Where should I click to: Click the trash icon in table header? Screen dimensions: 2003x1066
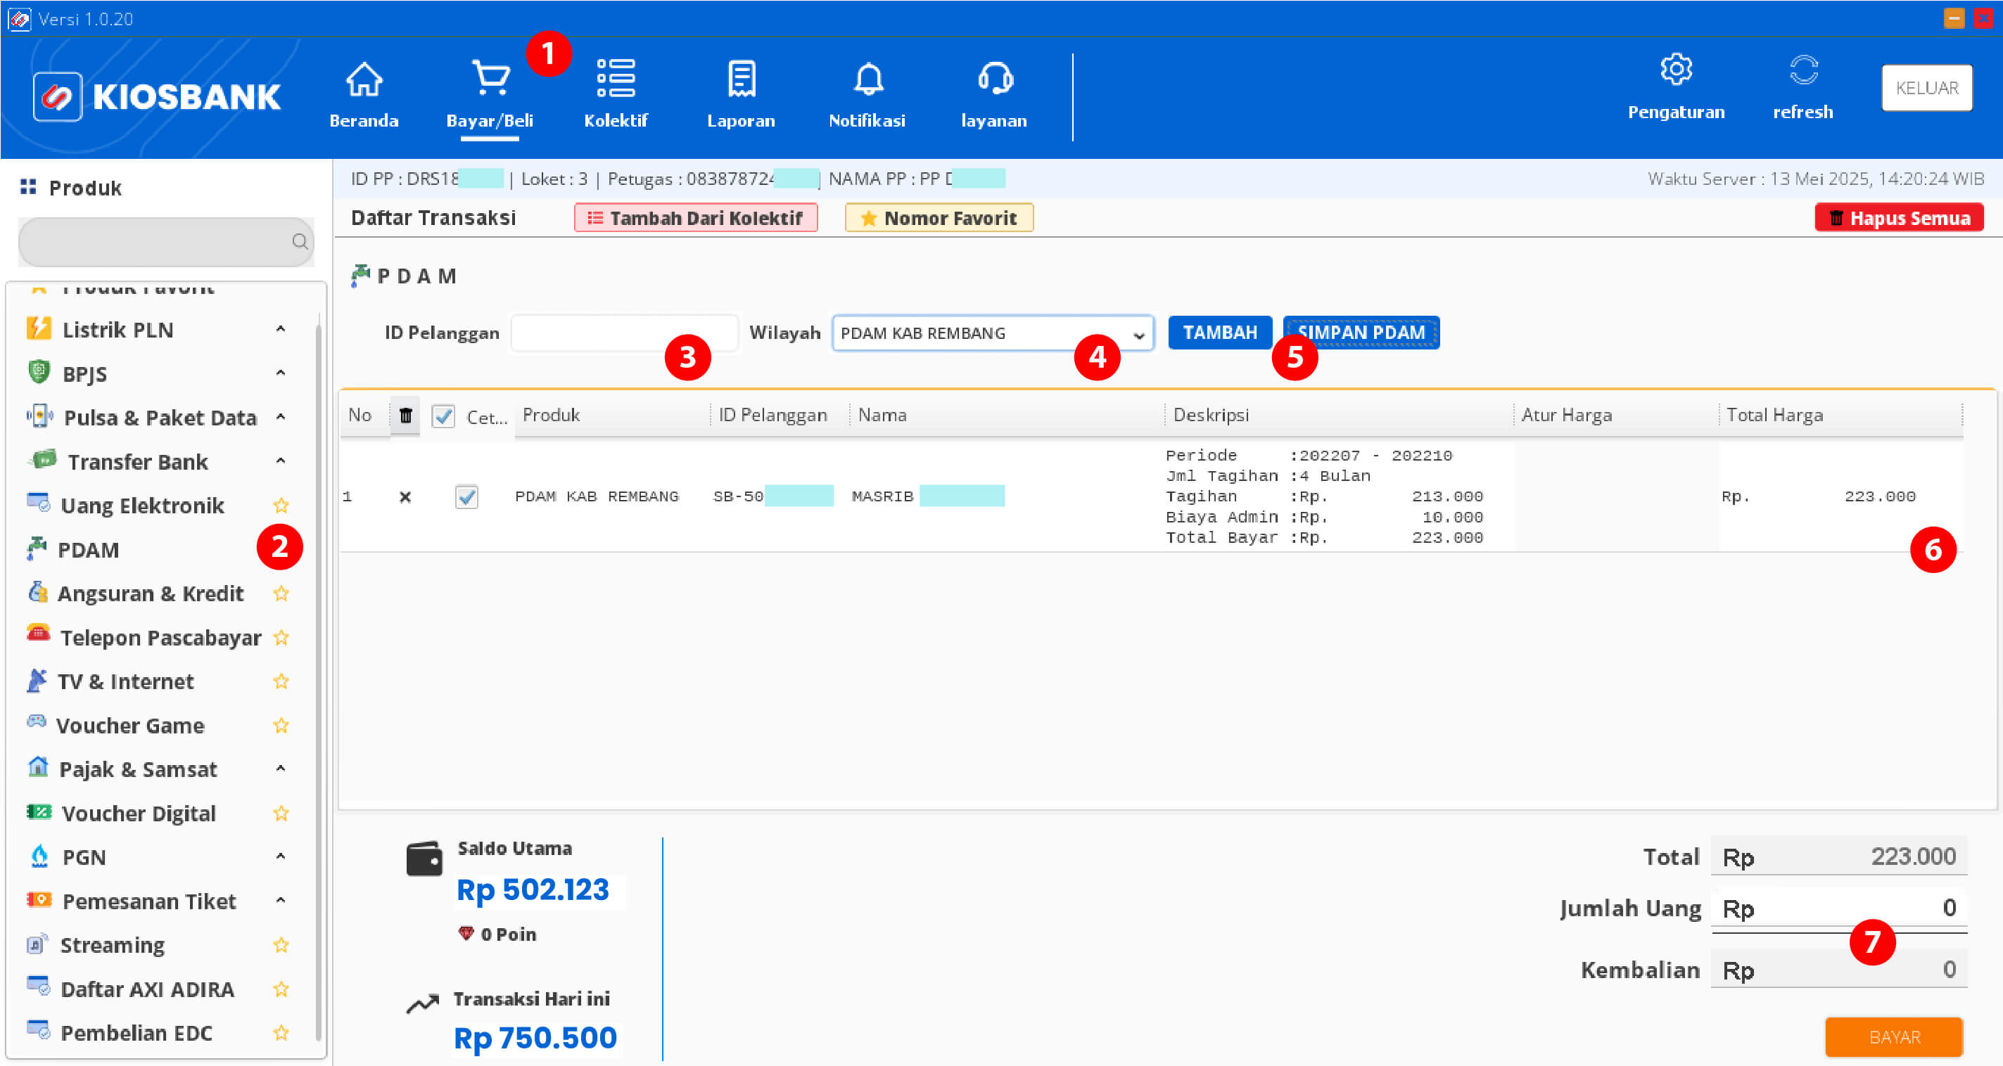tap(405, 416)
